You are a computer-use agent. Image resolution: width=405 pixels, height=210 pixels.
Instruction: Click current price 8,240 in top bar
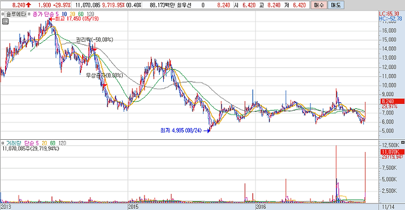tap(19, 5)
